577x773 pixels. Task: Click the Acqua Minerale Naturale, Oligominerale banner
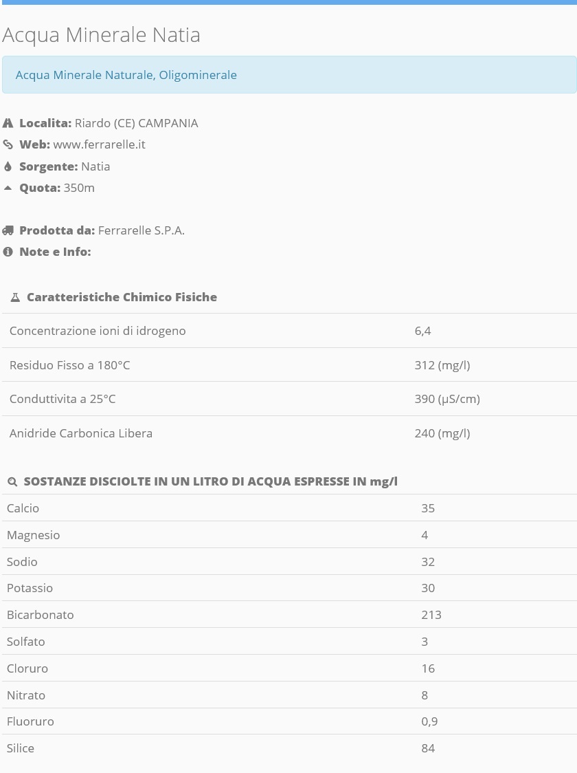pos(289,75)
